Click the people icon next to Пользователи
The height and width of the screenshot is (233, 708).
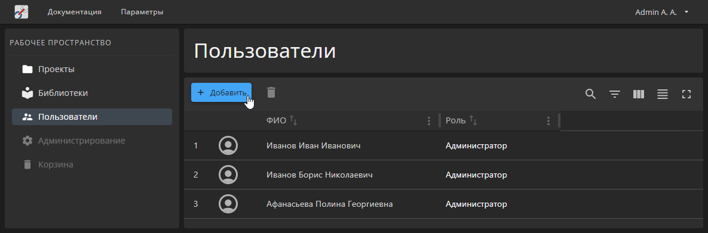point(27,117)
